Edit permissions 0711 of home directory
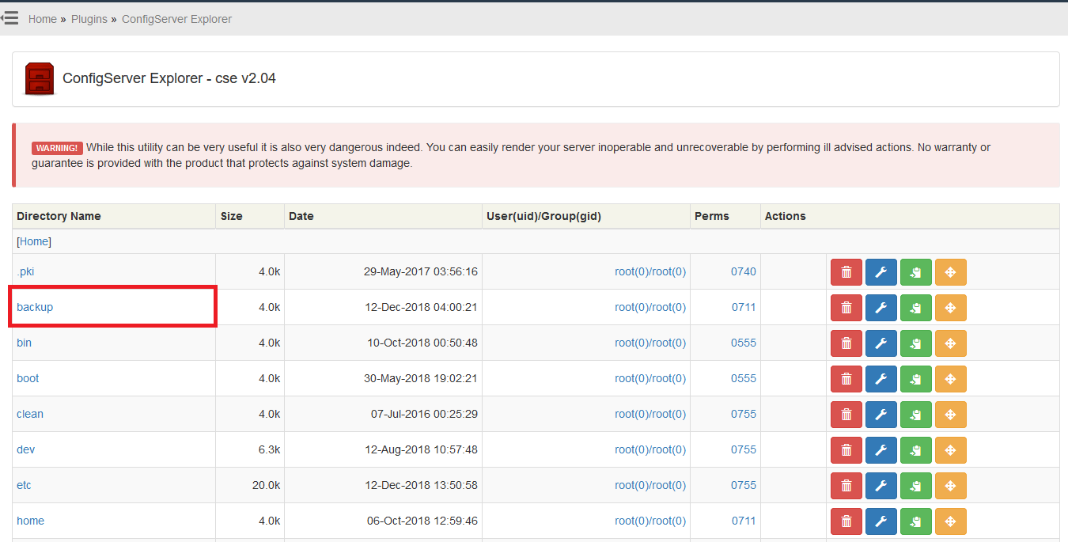1068x542 pixels. (x=744, y=521)
